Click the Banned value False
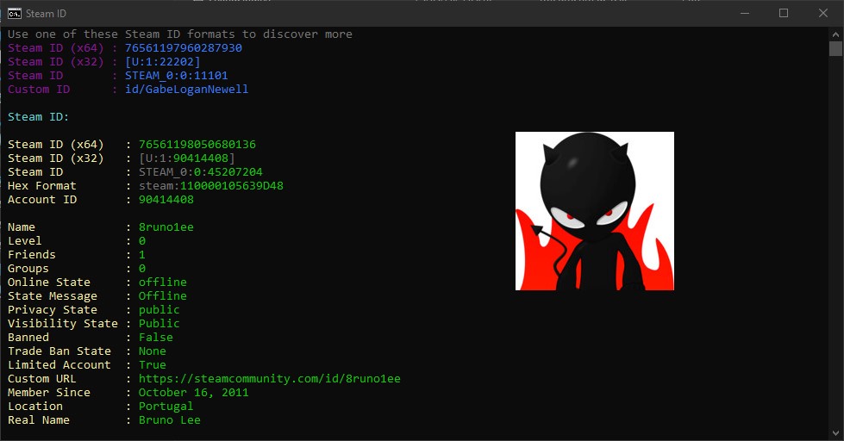This screenshot has width=844, height=441. click(156, 337)
